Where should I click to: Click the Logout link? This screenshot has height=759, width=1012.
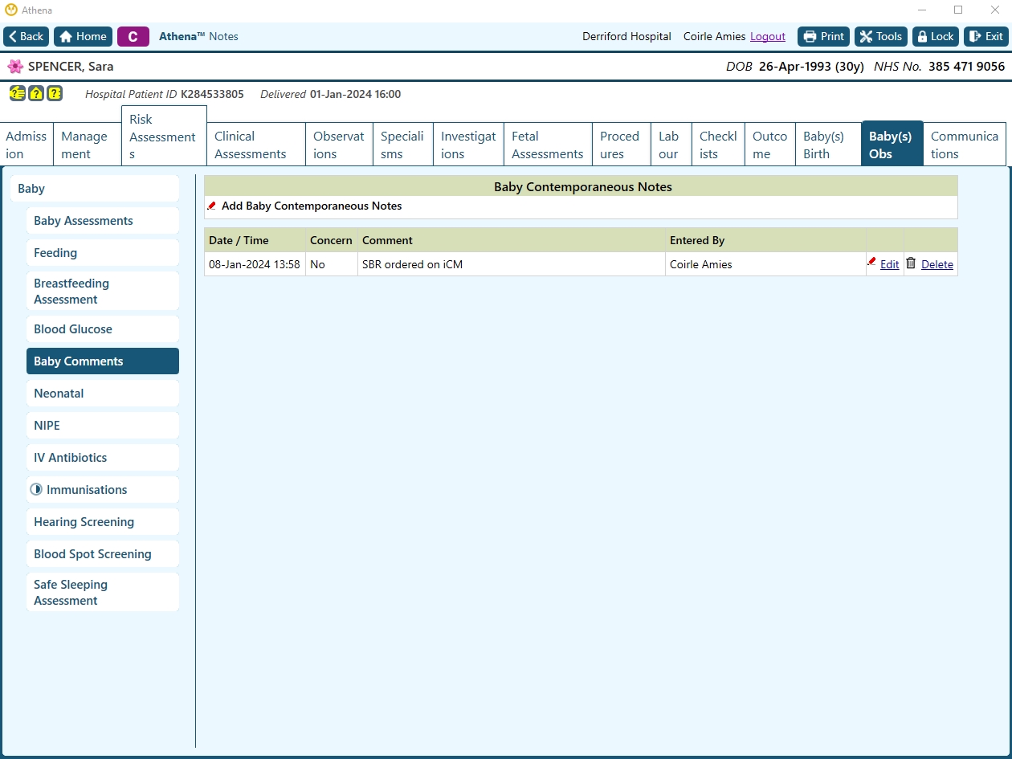[x=768, y=36]
